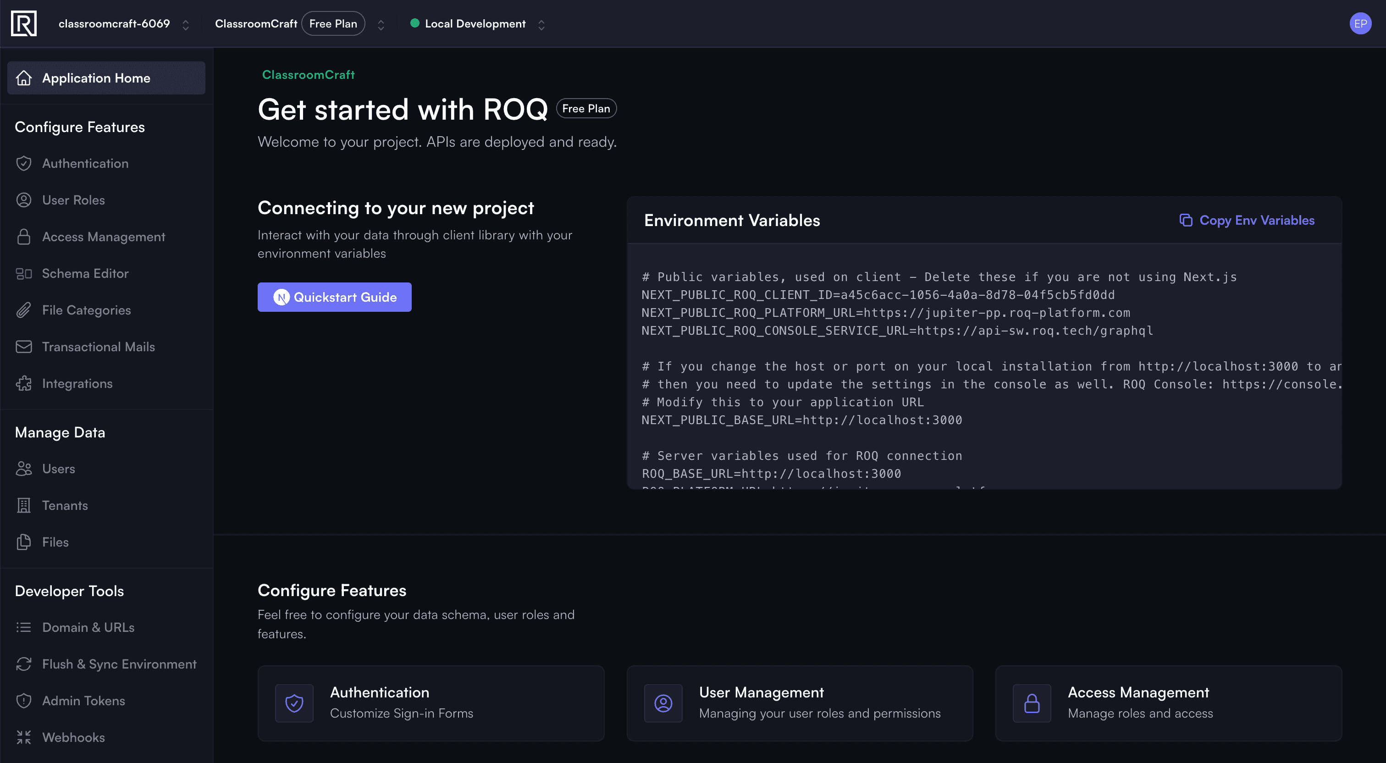Viewport: 1386px width, 763px height.
Task: Click the Transactional Mails icon
Action: [24, 347]
